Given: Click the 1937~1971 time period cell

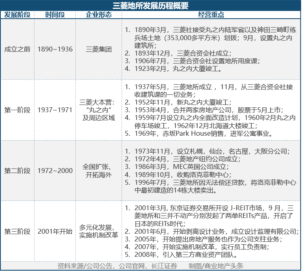Looking at the screenshot, I should pos(55,110).
